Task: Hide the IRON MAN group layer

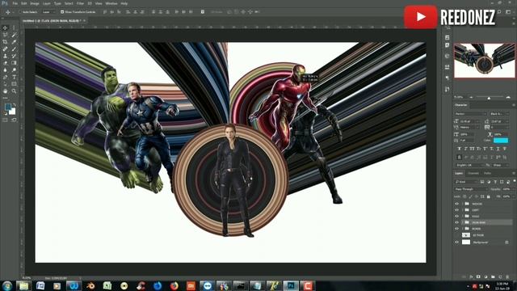Action: coord(457,222)
